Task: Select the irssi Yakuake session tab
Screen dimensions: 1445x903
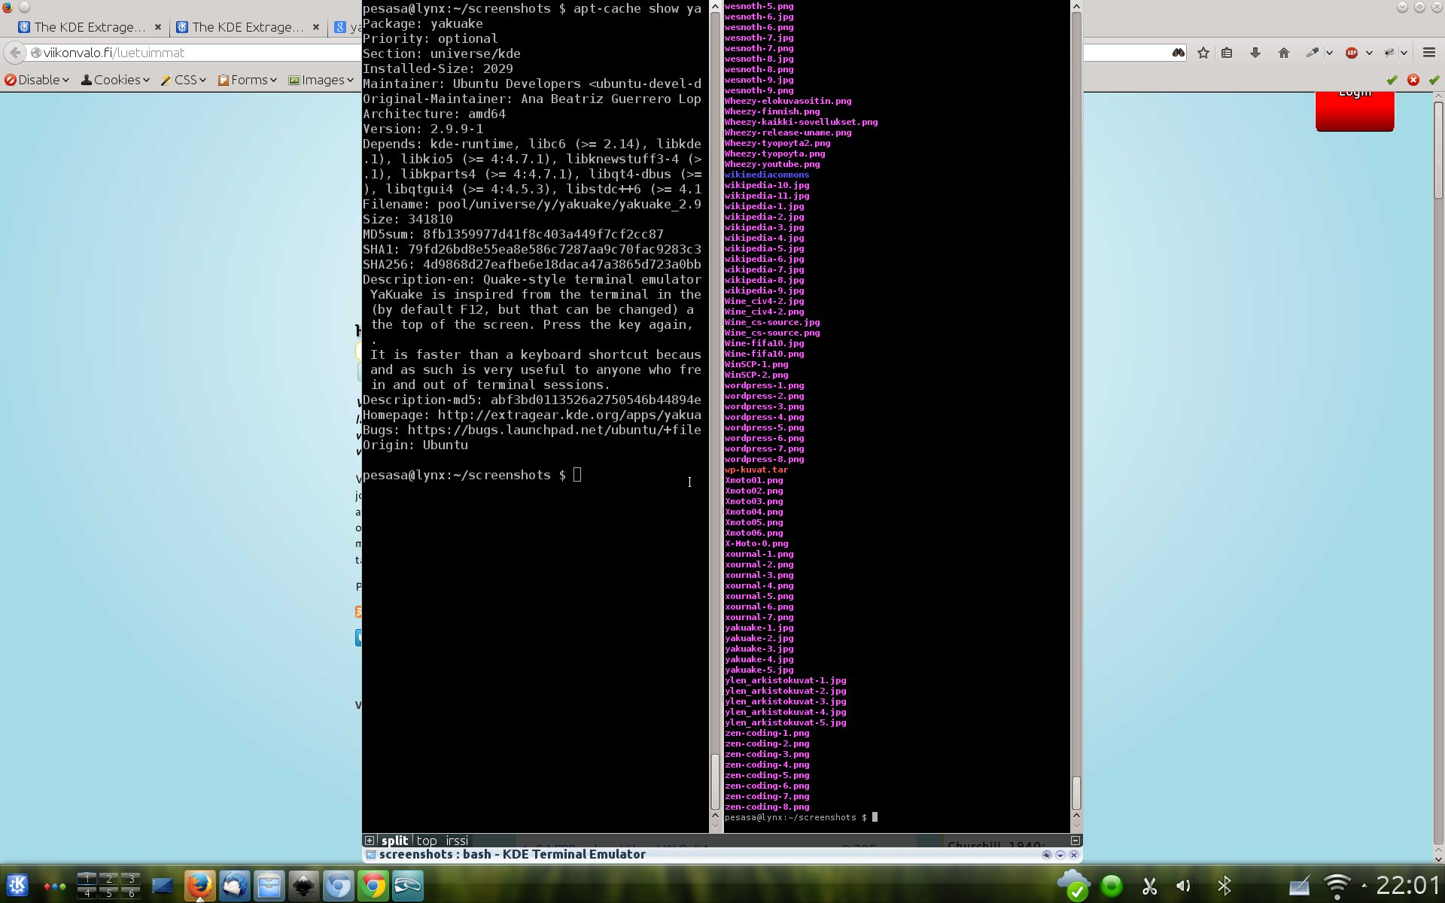Action: pyautogui.click(x=457, y=841)
